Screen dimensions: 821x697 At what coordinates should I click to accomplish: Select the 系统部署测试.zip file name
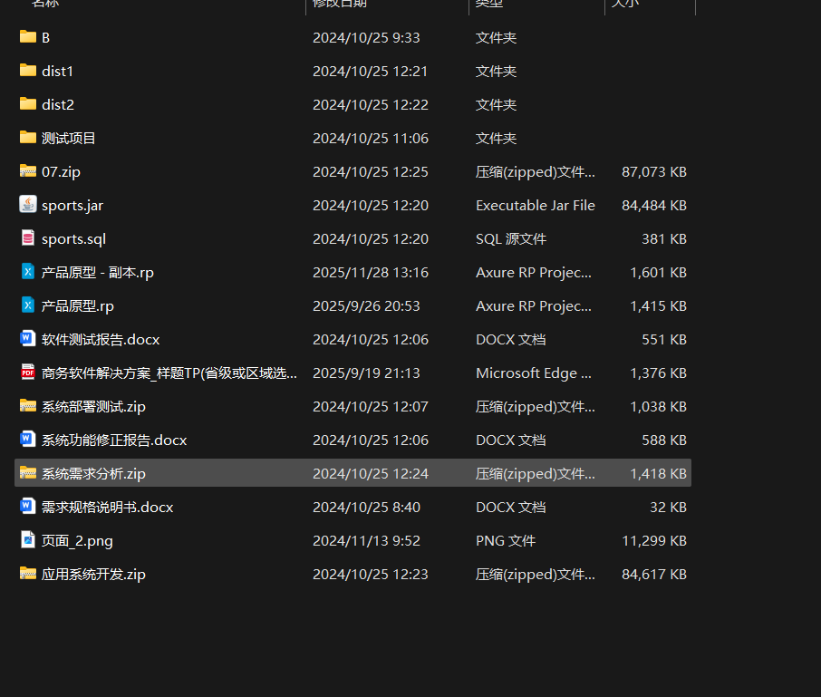tap(95, 406)
